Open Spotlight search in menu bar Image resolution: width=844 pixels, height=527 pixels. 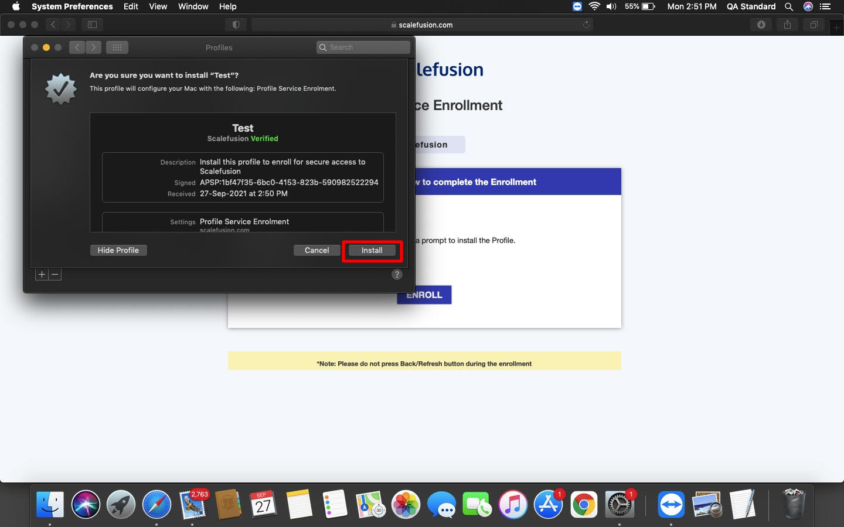pos(789,6)
